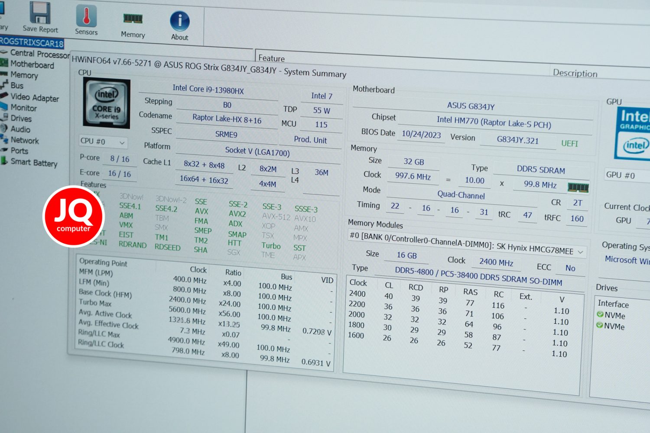Click the memory chip icon beside 99.8 MHz

[x=578, y=187]
